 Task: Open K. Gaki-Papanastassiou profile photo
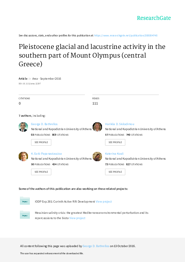[x=23, y=156]
